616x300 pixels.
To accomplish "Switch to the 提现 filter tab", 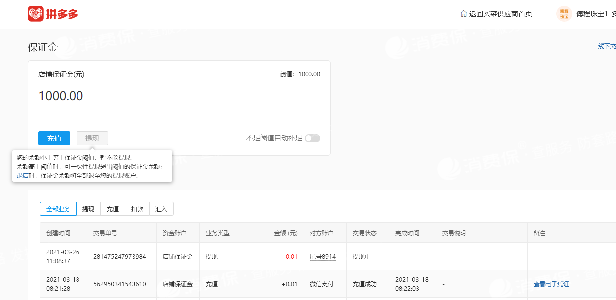I will [x=88, y=209].
